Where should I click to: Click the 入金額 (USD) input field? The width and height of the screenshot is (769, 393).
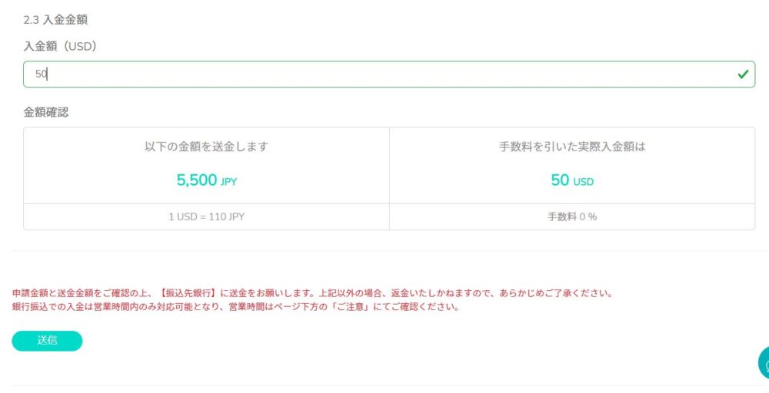(389, 74)
